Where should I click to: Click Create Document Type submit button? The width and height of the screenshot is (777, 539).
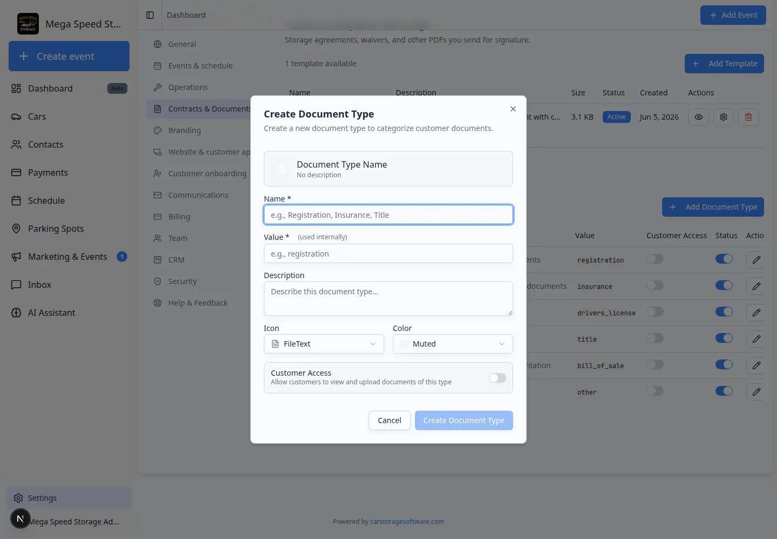pyautogui.click(x=464, y=420)
